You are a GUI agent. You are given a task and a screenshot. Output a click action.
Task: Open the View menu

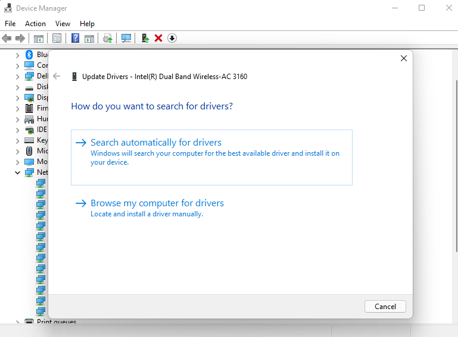[x=63, y=24]
